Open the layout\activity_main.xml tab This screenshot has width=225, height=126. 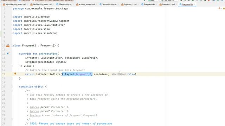click(x=15, y=5)
